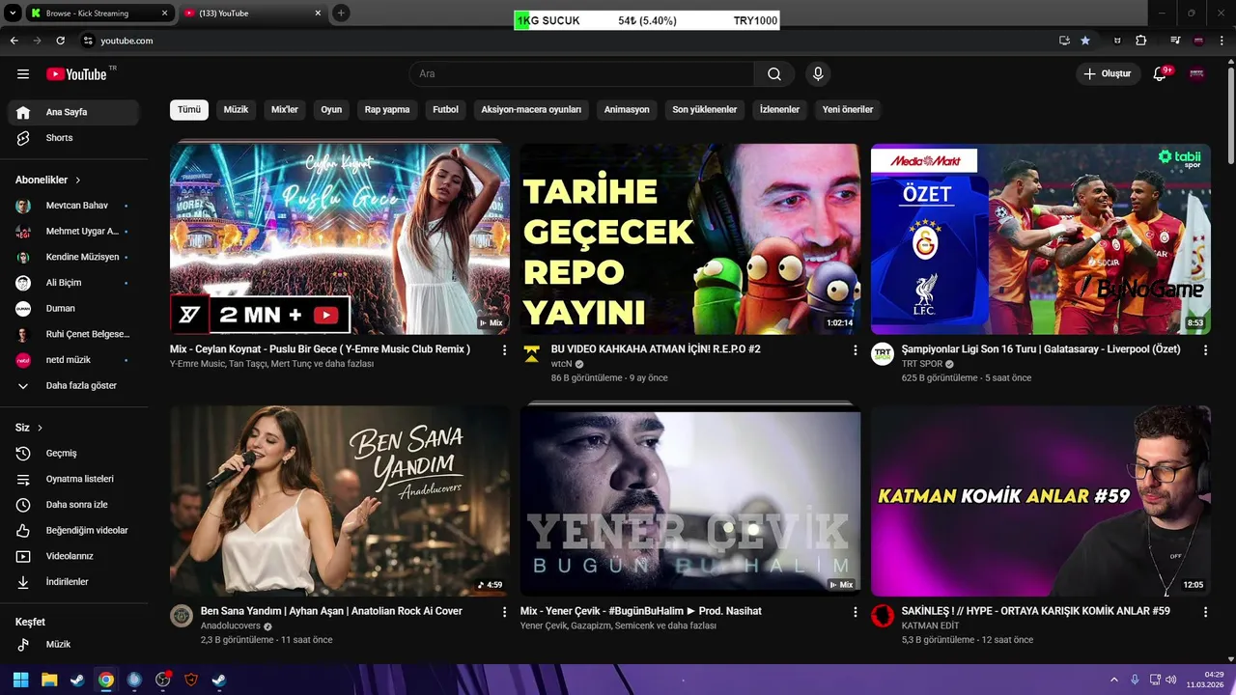The width and height of the screenshot is (1236, 695).
Task: Click the YouTube logo
Action: (76, 74)
